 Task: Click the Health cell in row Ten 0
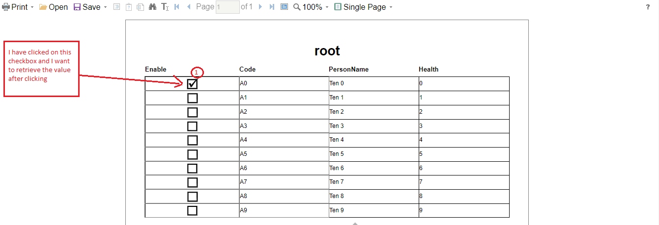point(464,84)
